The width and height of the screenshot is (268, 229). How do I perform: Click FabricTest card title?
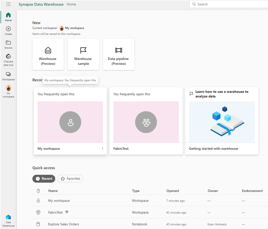(x=121, y=148)
